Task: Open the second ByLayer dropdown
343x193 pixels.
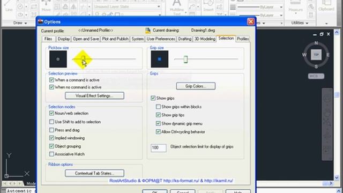Action: 281,15
